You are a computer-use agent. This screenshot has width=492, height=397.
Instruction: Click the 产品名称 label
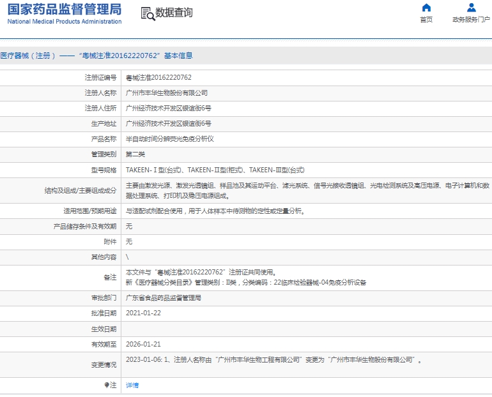[x=104, y=139]
